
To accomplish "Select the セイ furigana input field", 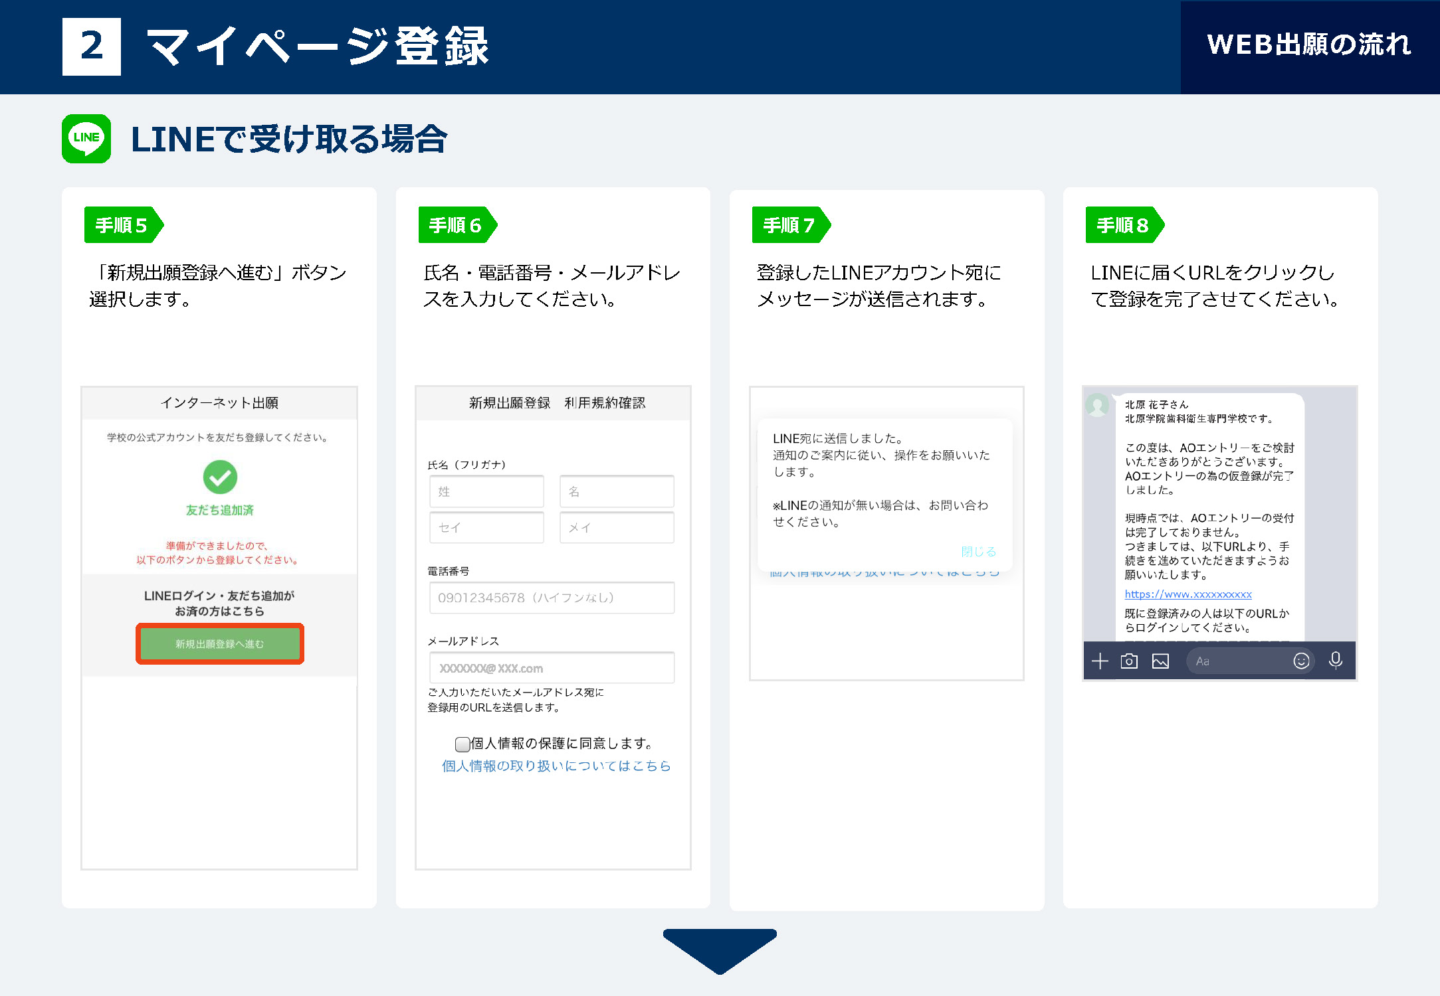I will pyautogui.click(x=486, y=527).
